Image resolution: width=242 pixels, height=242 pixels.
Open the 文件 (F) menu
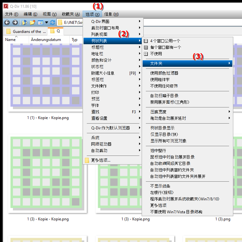(12, 14)
